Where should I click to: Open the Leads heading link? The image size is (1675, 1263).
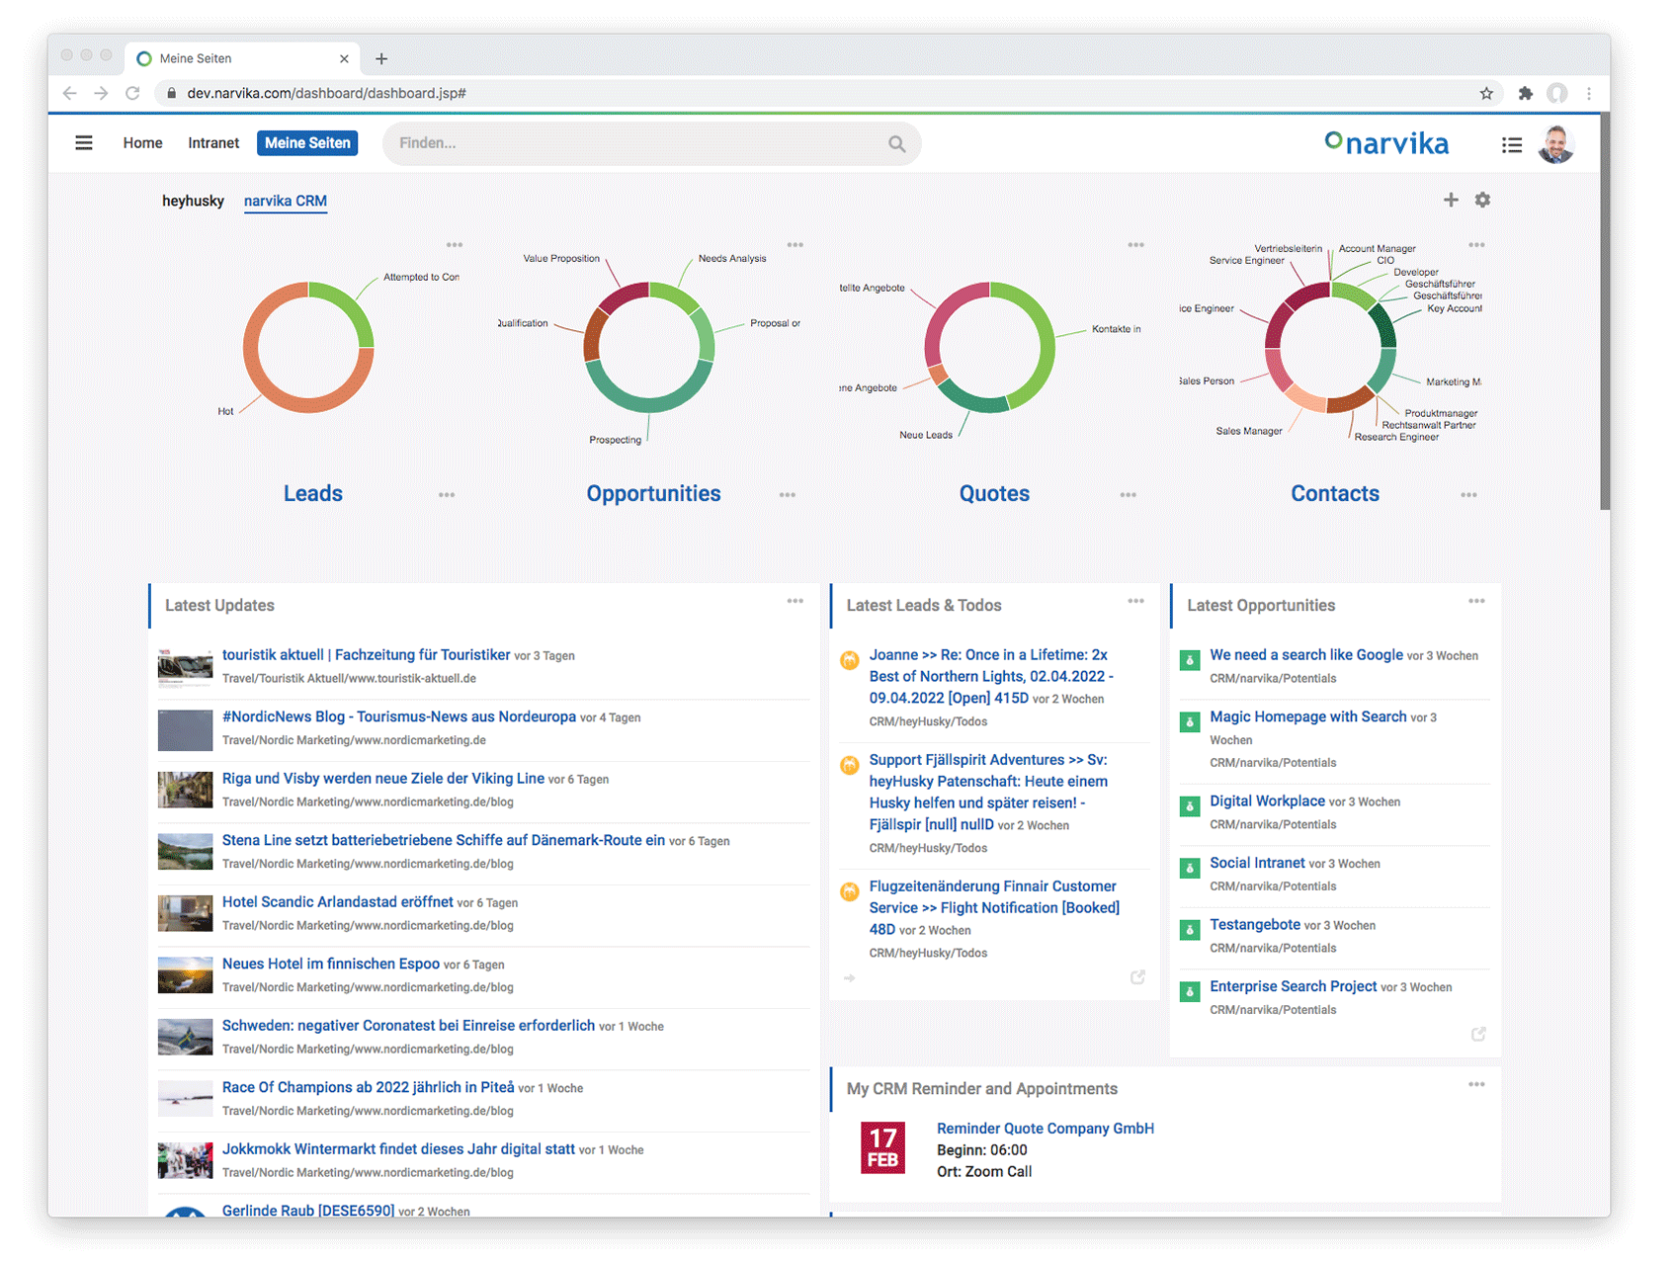[x=313, y=493]
